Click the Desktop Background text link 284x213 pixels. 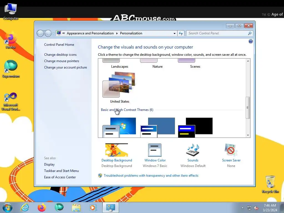click(117, 160)
